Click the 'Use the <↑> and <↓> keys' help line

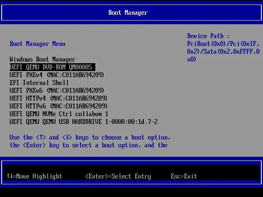click(90, 137)
